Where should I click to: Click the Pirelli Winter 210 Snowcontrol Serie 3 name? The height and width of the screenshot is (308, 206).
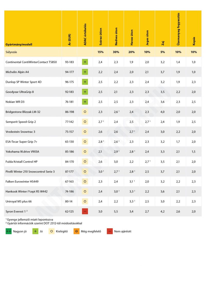(30, 172)
